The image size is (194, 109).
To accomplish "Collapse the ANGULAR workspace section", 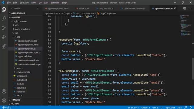I will pyautogui.click(x=25, y=17).
